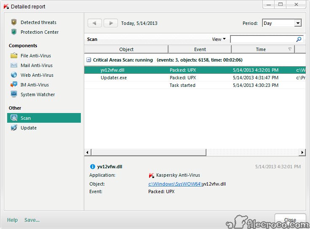Select System Watcher component
The height and width of the screenshot is (229, 310).
(38, 94)
